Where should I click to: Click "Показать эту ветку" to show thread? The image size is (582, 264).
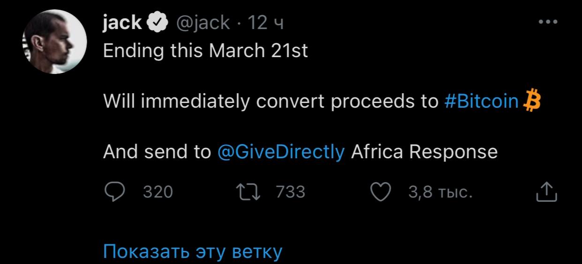click(192, 251)
